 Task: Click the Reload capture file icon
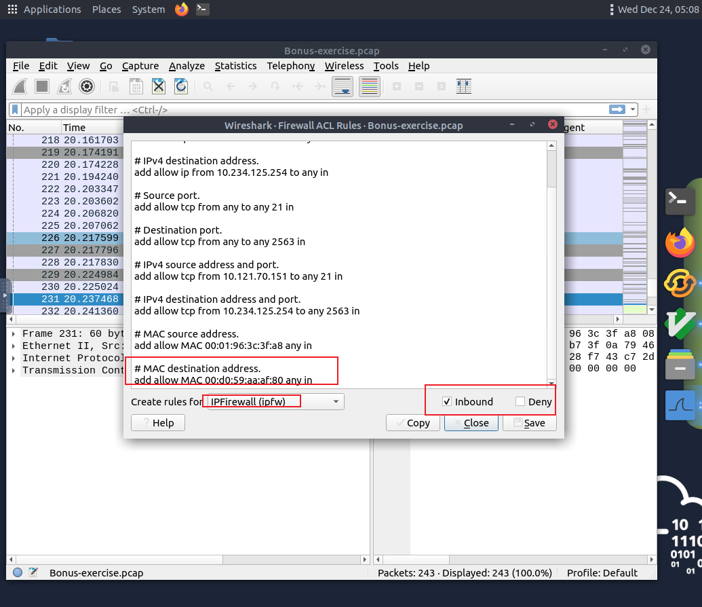(x=181, y=86)
